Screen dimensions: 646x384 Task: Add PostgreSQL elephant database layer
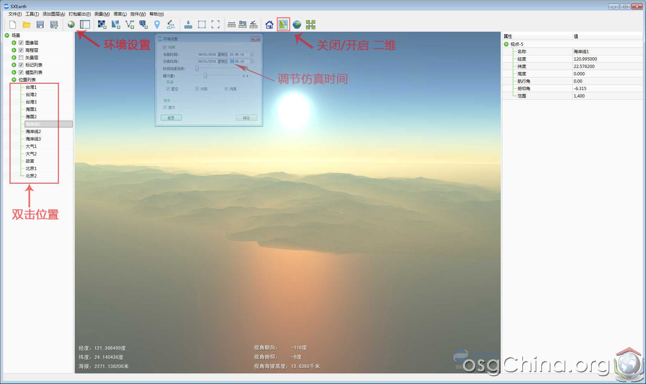[143, 24]
